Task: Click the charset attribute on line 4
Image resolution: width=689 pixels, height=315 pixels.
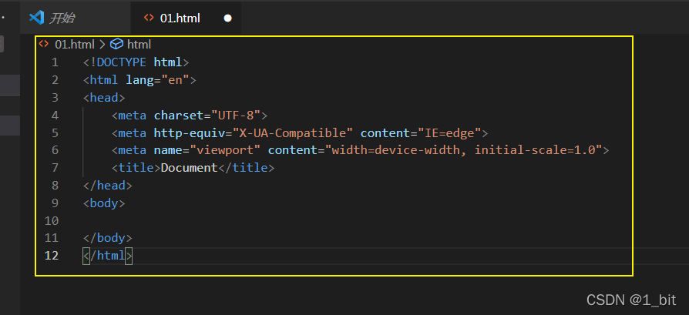Action: pos(179,115)
